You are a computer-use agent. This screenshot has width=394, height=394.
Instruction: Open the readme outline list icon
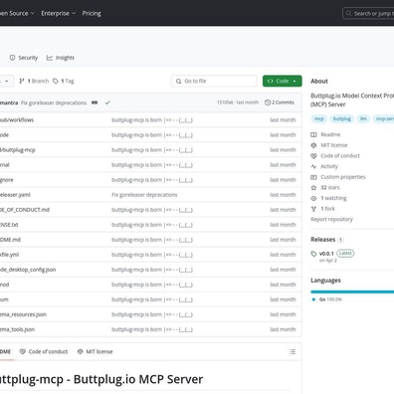click(x=293, y=351)
